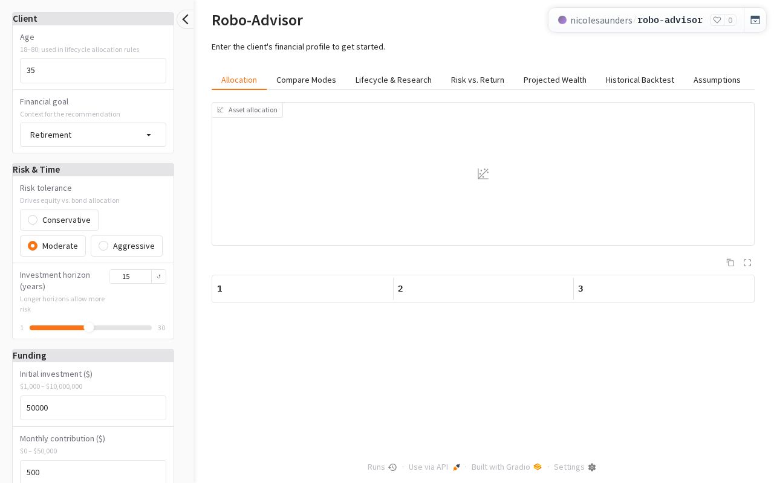Click the Use via API link
This screenshot has width=774, height=483.
click(434, 467)
